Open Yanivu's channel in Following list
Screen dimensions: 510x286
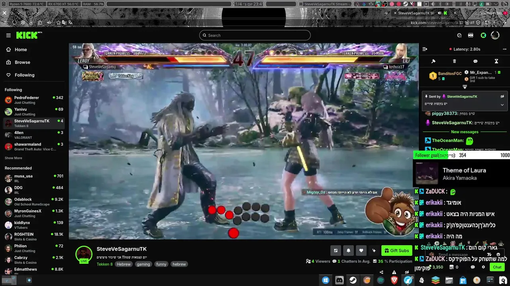click(x=34, y=112)
